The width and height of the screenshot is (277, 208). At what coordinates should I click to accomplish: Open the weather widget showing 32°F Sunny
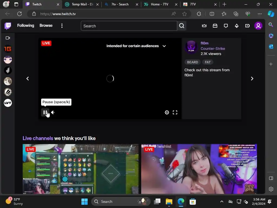pyautogui.click(x=14, y=201)
